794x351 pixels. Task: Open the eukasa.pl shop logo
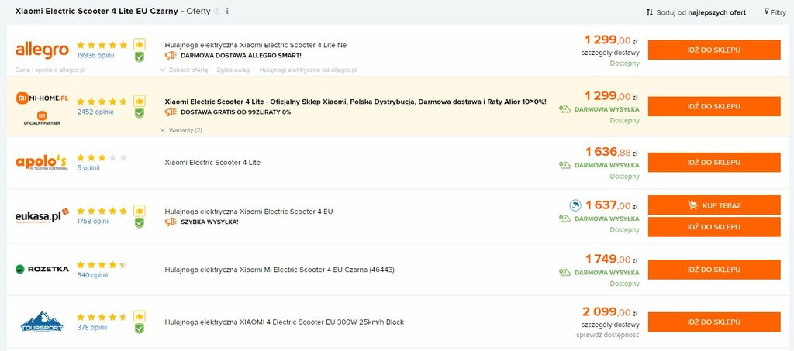42,216
